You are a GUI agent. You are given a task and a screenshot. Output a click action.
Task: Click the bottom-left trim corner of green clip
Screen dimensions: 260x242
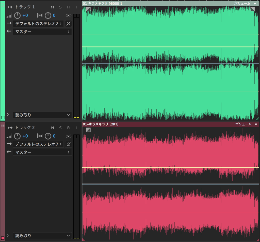84,119
